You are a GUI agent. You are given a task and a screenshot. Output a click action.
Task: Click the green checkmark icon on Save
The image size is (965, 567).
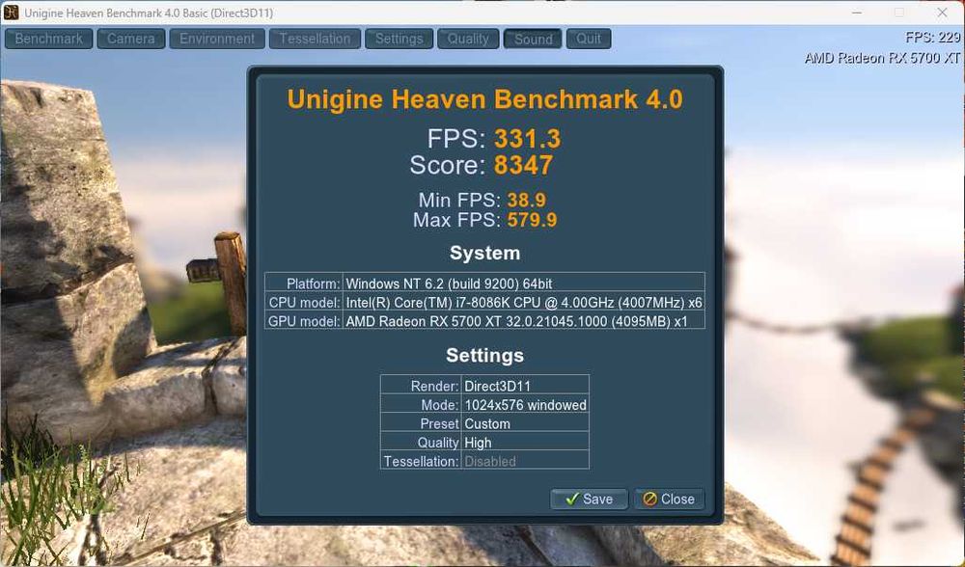571,499
